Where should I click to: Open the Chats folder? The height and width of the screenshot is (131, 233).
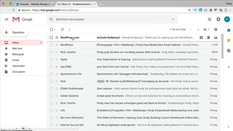22,60
